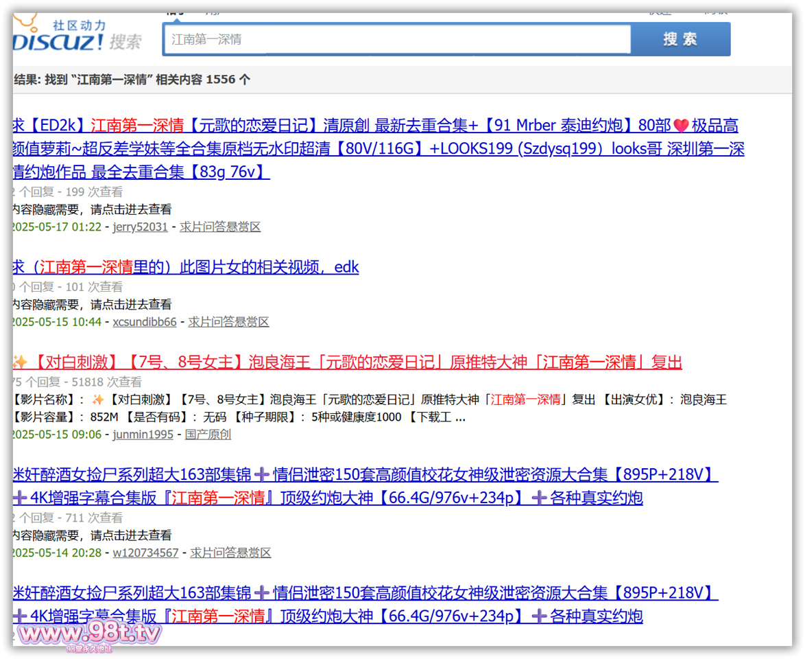805x659 pixels.
Task: Open 求片问答悬赏区 section beside xcsundibb66
Action: point(228,321)
